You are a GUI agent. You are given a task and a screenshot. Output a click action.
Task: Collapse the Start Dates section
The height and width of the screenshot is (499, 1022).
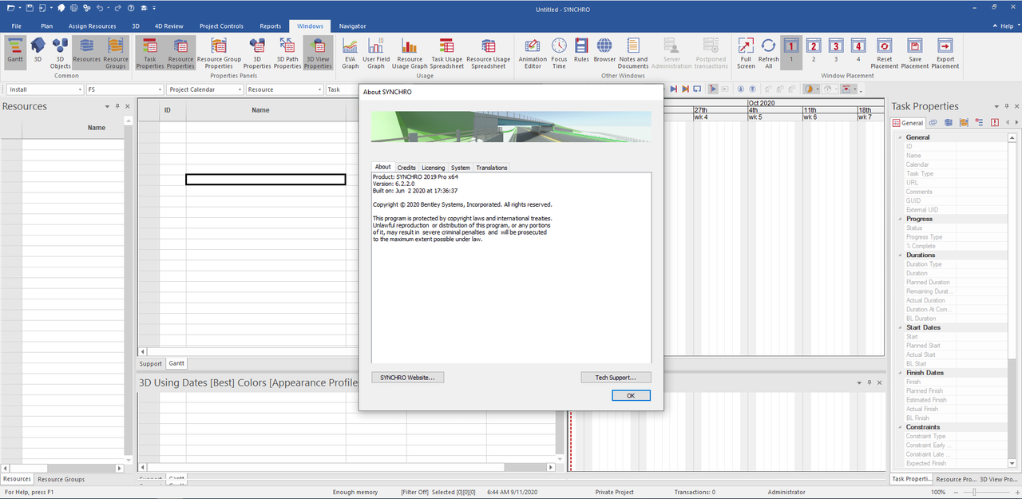tap(900, 327)
